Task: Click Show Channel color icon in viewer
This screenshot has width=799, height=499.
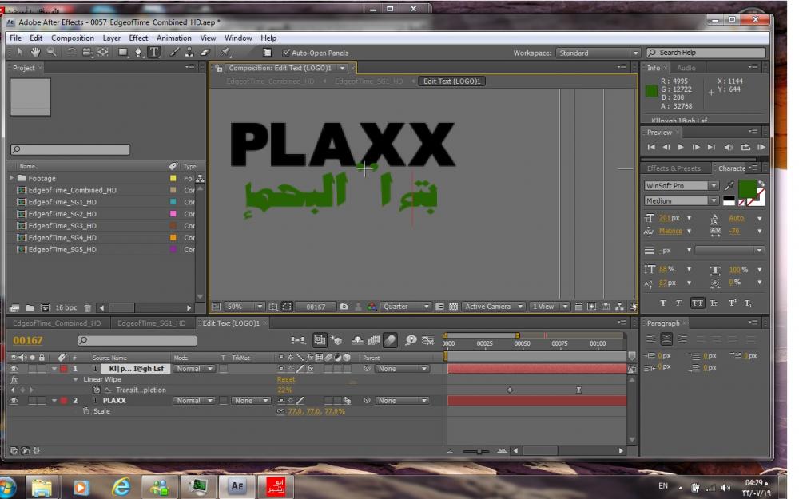Action: point(372,307)
